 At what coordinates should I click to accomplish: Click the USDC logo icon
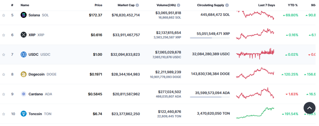point(24,55)
